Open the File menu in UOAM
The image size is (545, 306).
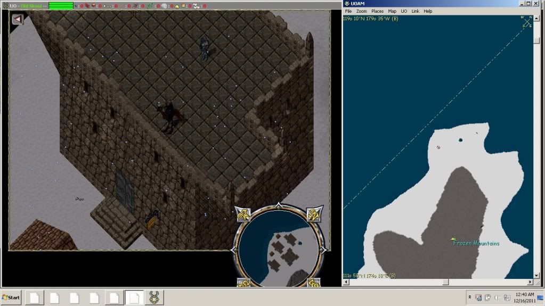point(348,11)
